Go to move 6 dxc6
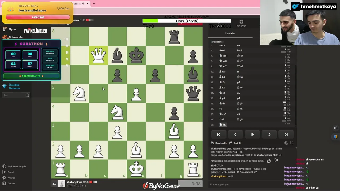 click(222, 50)
